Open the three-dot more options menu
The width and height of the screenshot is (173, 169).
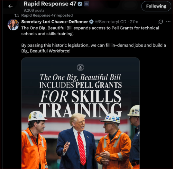click(168, 22)
